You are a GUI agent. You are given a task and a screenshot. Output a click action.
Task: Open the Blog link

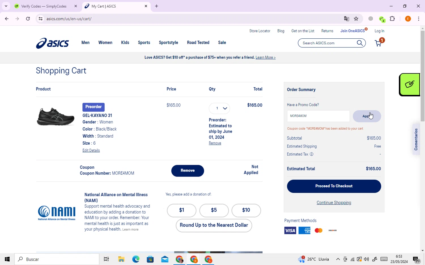(x=281, y=31)
